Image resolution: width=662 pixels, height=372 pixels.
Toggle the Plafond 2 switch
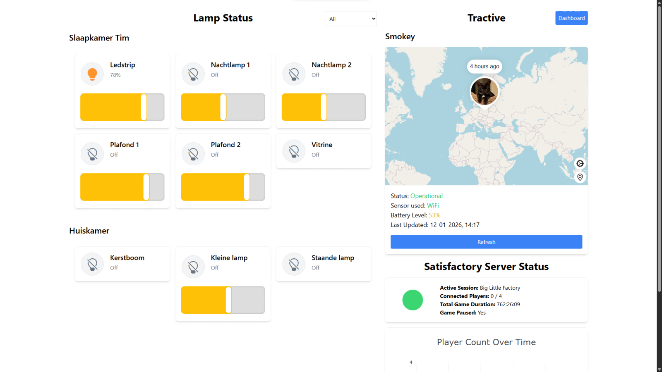click(x=223, y=187)
